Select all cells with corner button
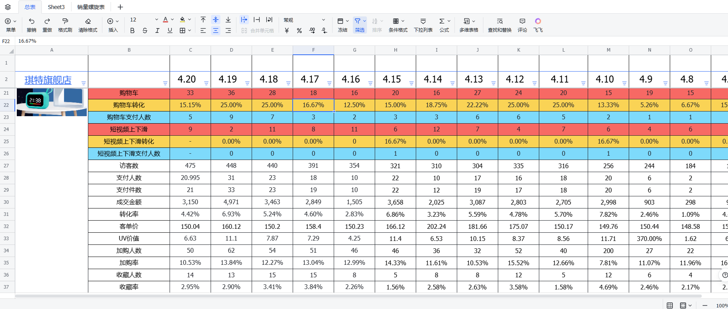The height and width of the screenshot is (309, 728). tap(7, 50)
